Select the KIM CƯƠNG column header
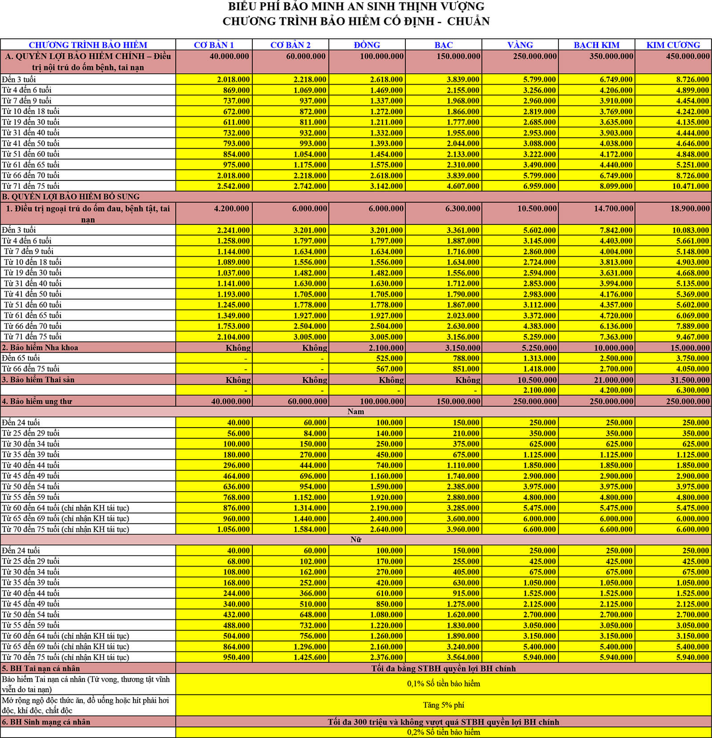 pos(673,45)
